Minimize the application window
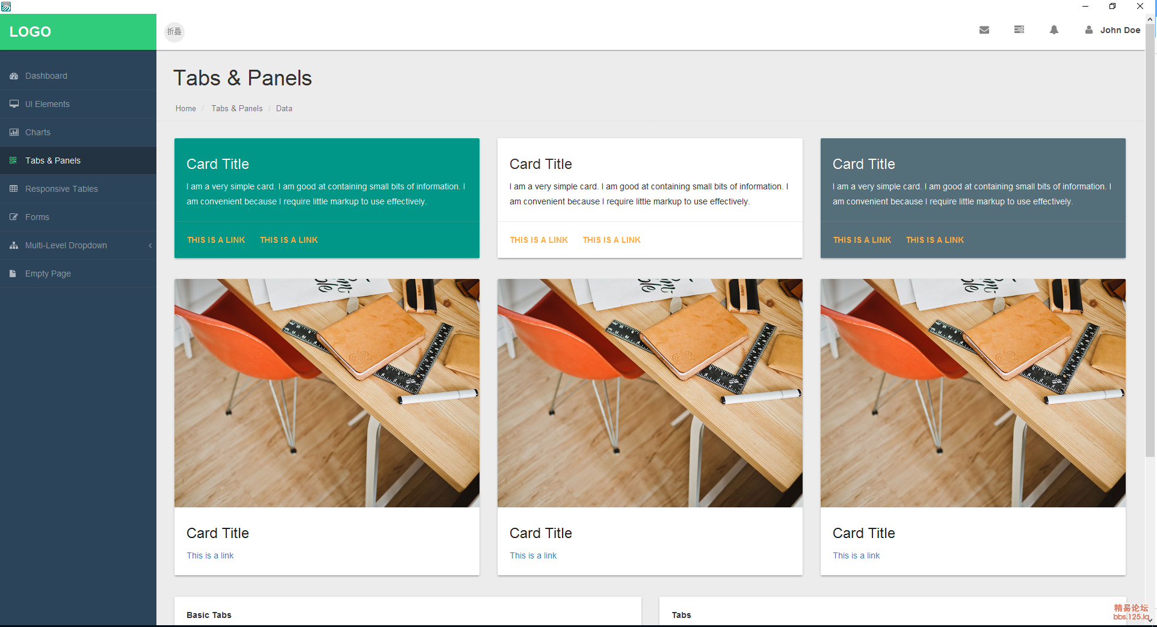Viewport: 1157px width, 627px height. point(1085,7)
